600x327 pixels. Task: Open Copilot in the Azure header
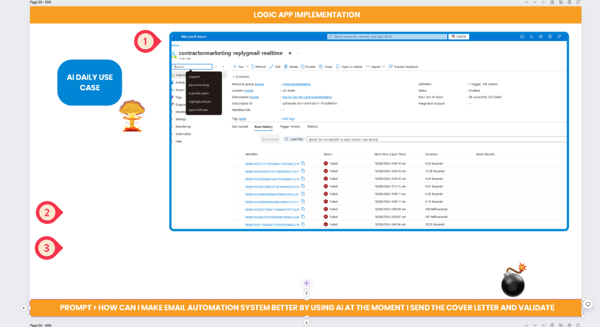pyautogui.click(x=459, y=37)
